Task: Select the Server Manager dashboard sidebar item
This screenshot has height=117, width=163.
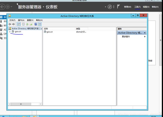Action: pyautogui.click(x=3, y=17)
